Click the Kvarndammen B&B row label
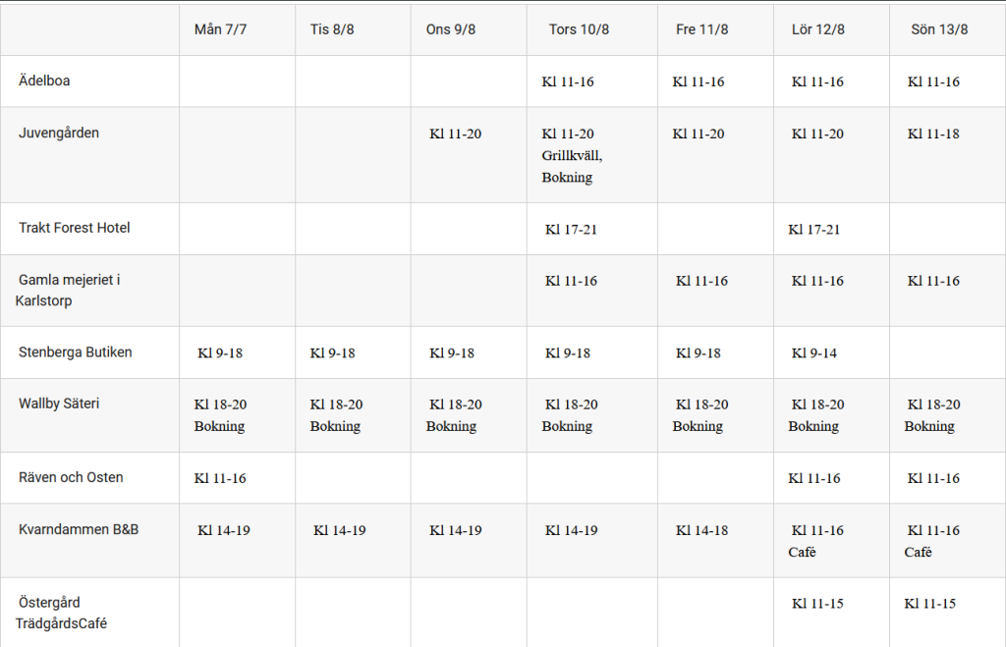Viewport: 1006px width, 647px height. 79,529
